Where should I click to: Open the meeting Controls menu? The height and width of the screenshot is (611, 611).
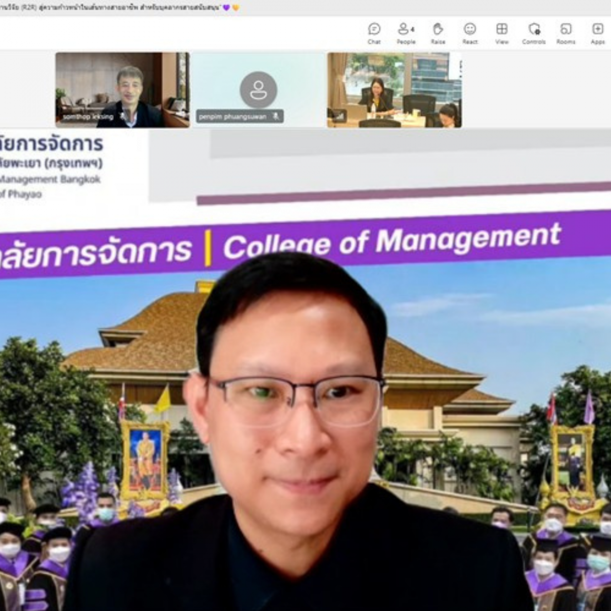534,34
